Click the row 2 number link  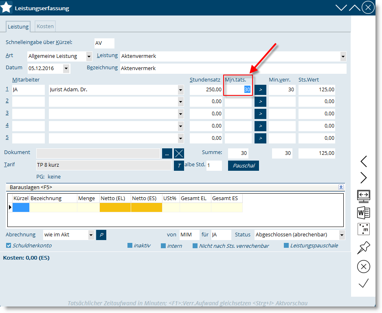tap(7, 101)
